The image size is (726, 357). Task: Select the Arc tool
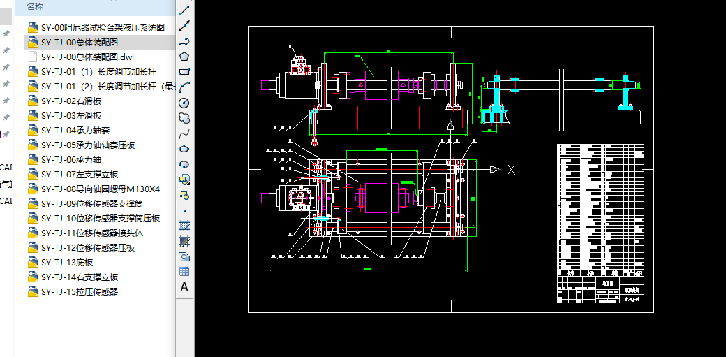click(184, 87)
